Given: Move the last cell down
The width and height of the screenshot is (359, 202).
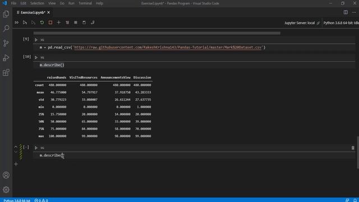Looking at the screenshot, I should 16,151.
